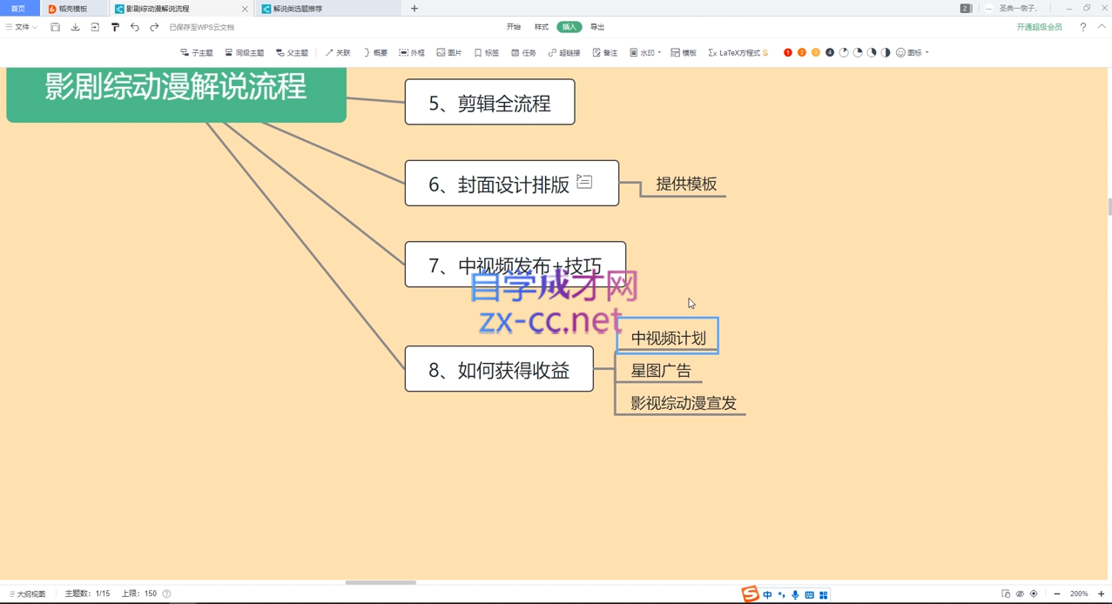Open the help question mark
Screen dimensions: 1112x604
click(x=1083, y=27)
